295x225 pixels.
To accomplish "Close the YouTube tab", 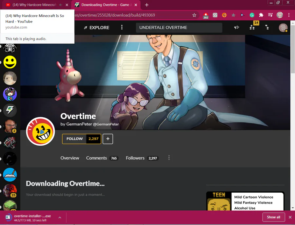I will [x=67, y=5].
